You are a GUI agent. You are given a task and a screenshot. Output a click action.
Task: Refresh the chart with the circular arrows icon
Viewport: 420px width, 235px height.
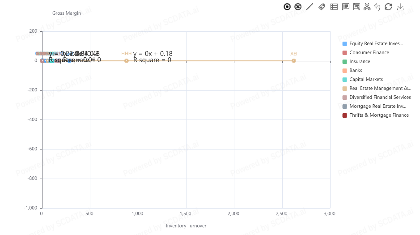coord(388,7)
